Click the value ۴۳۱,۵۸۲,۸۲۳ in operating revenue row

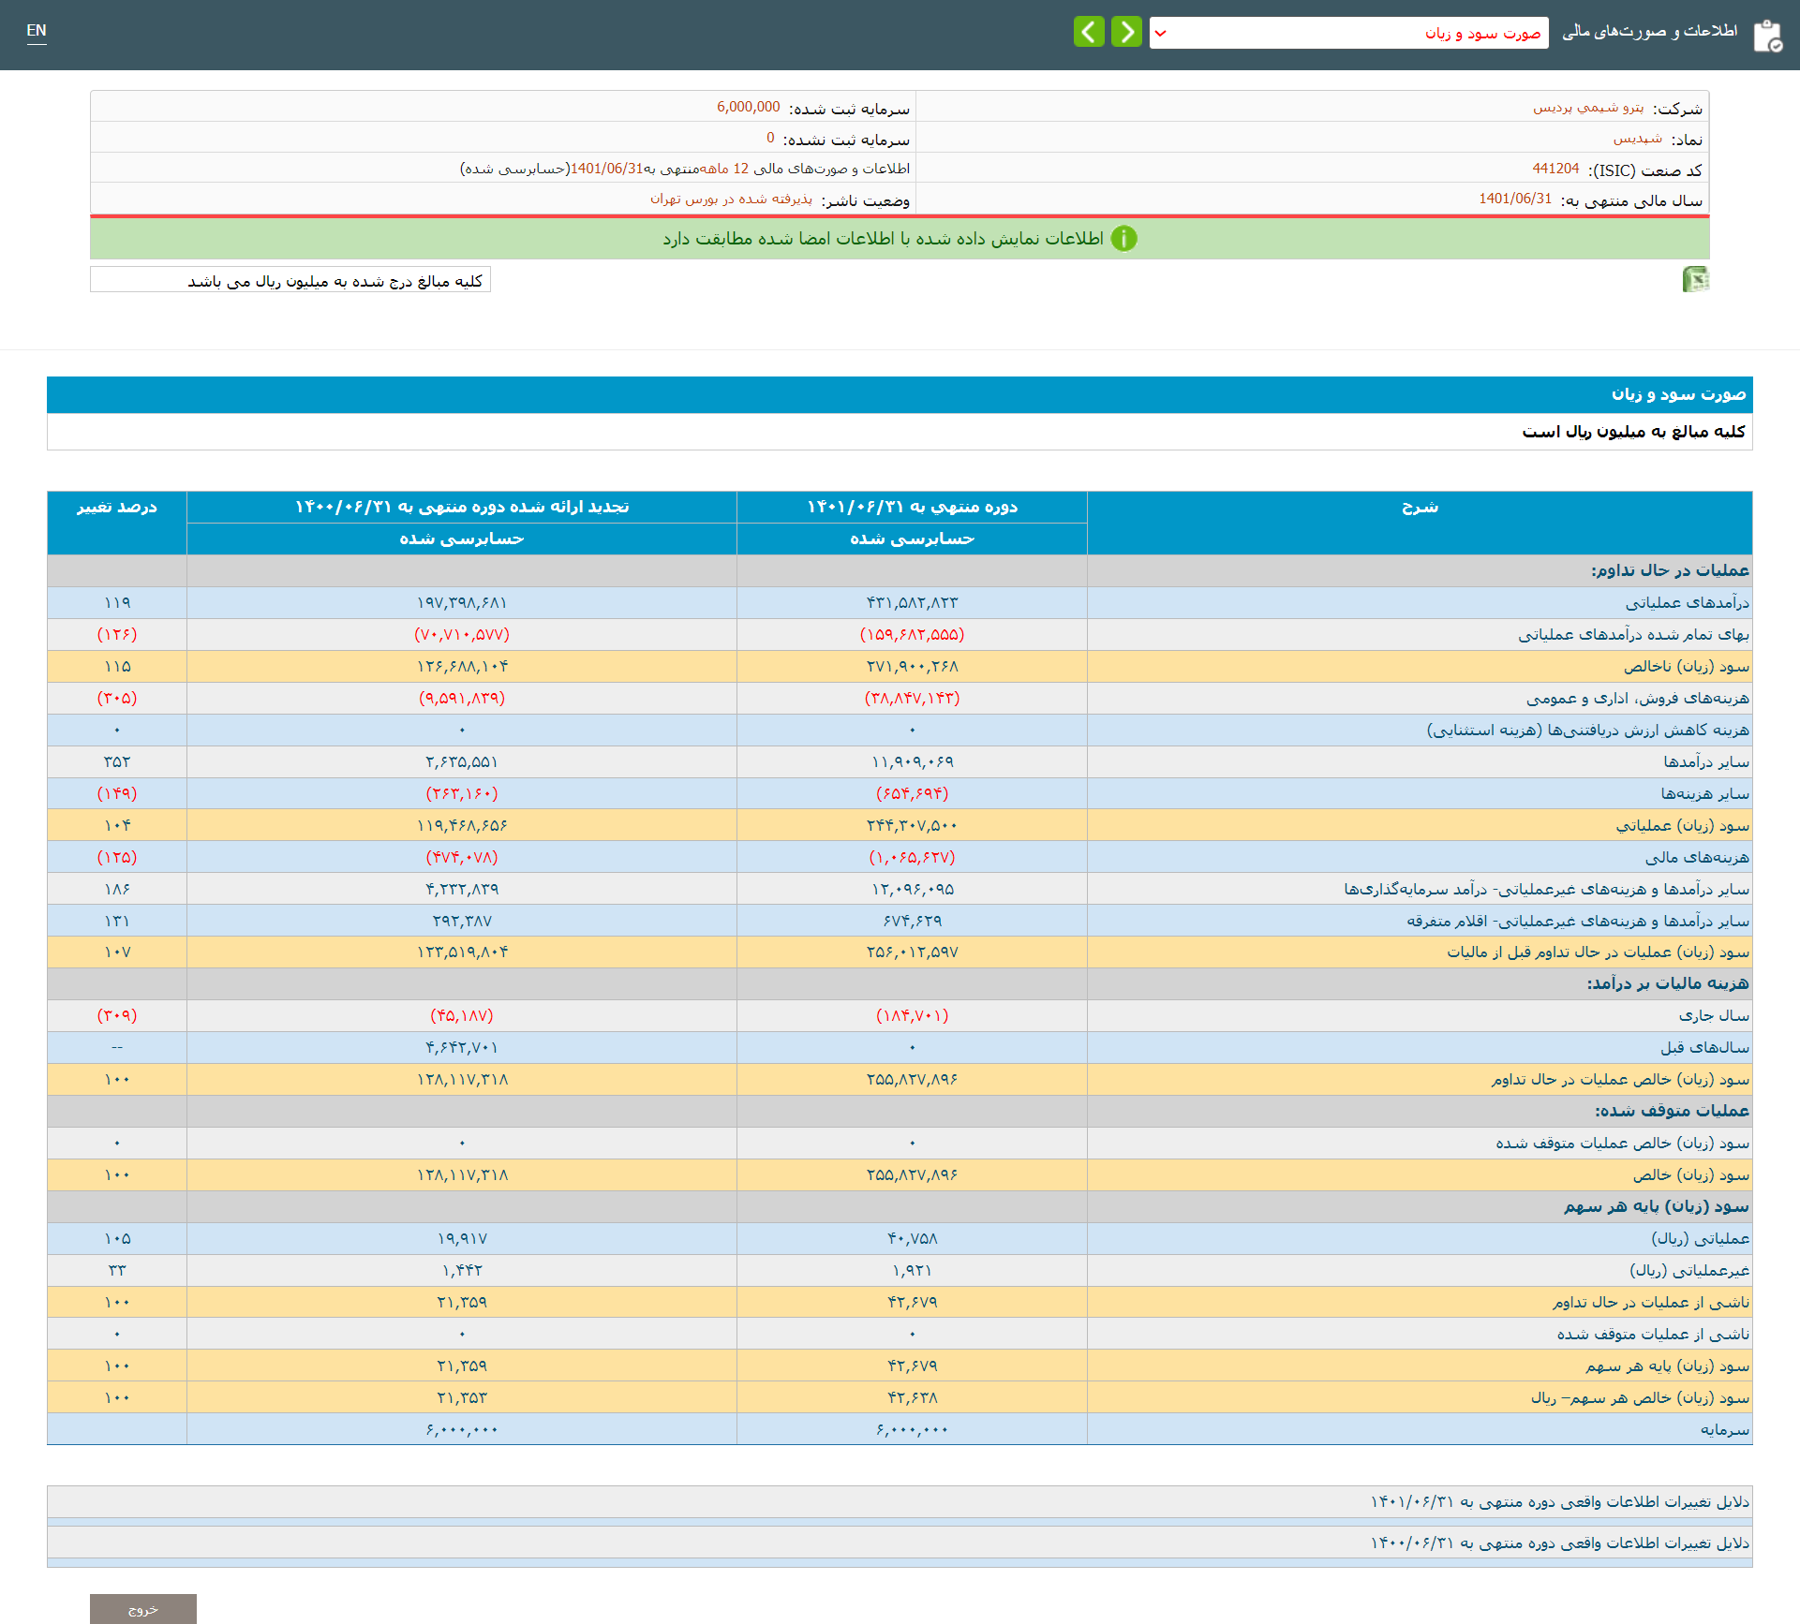(x=912, y=602)
